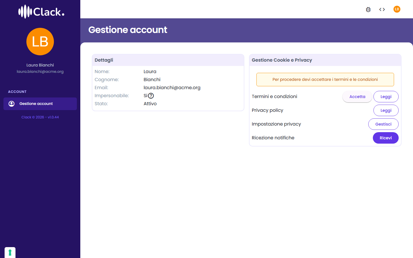Accept terms with the Accetta button
The image size is (413, 258).
357,97
